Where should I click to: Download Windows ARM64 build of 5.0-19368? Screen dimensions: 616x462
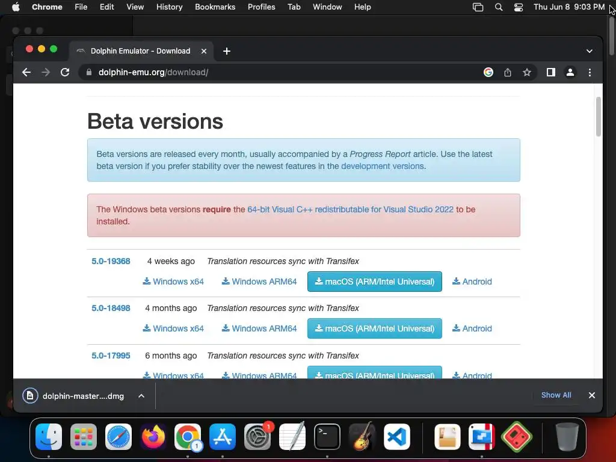click(259, 282)
